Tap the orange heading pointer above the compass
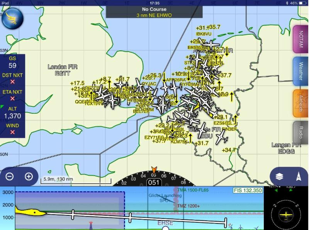Viewport: 309px width, 230px height. (x=154, y=170)
